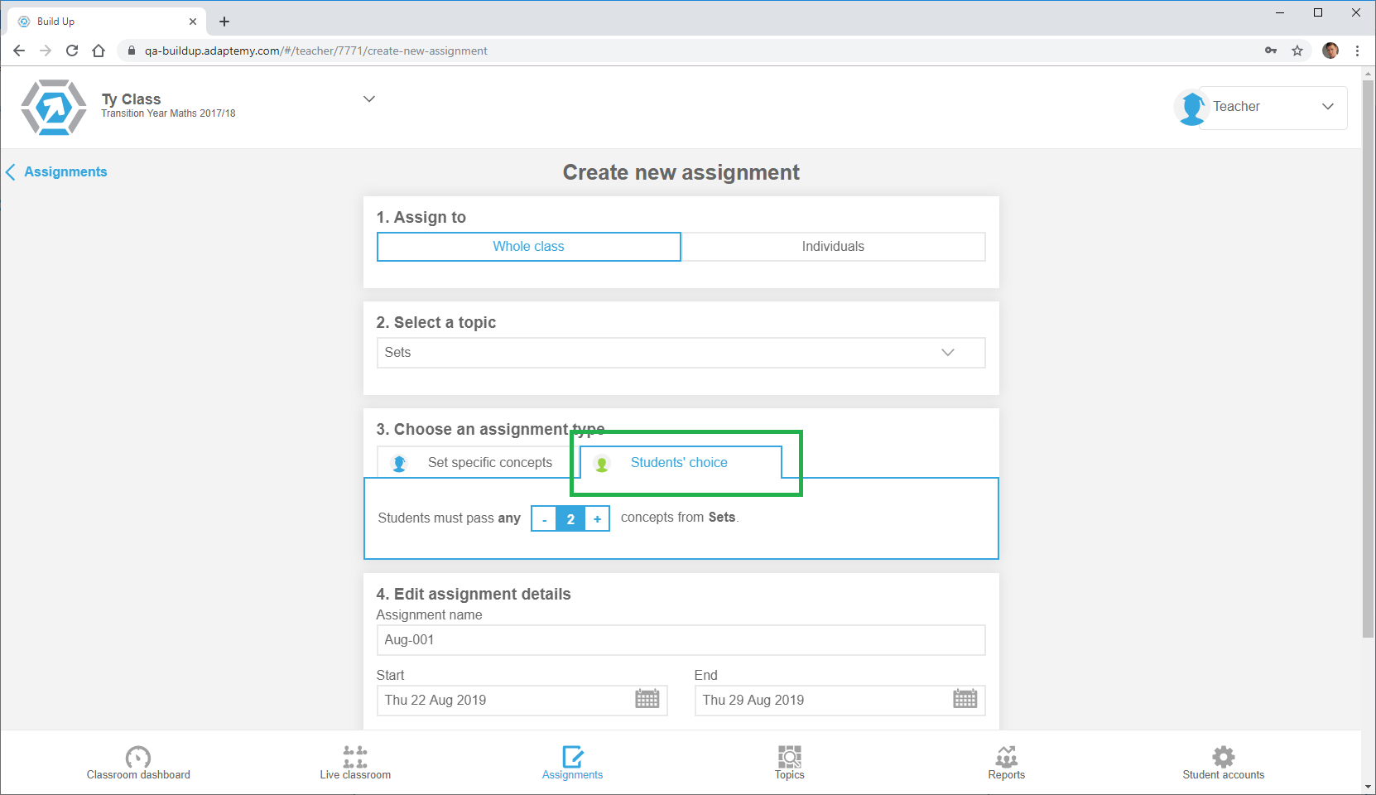Switch to Set specific concepts tab
This screenshot has width=1376, height=795.
click(476, 463)
